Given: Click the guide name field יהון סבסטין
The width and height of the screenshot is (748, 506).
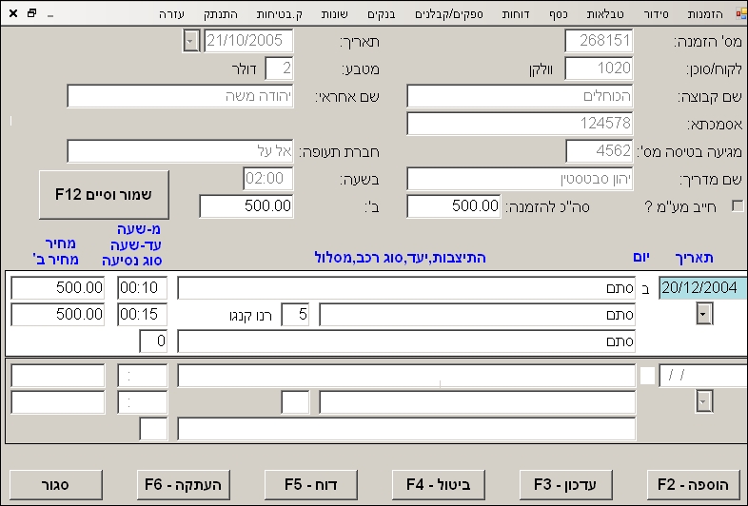Looking at the screenshot, I should (x=520, y=179).
